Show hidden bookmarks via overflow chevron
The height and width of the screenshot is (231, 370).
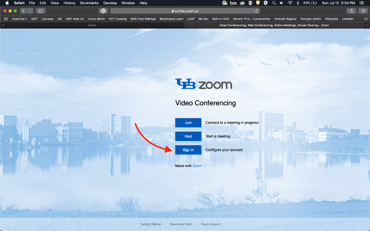click(x=365, y=19)
